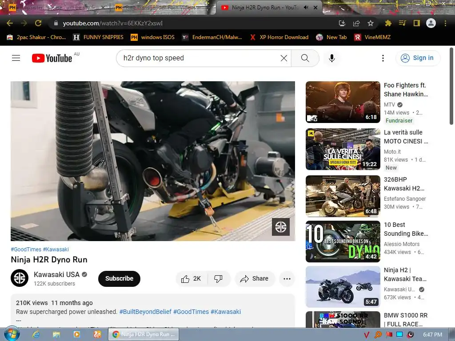Launch Internet Explorer from the taskbar
The width and height of the screenshot is (455, 341).
tap(36, 334)
